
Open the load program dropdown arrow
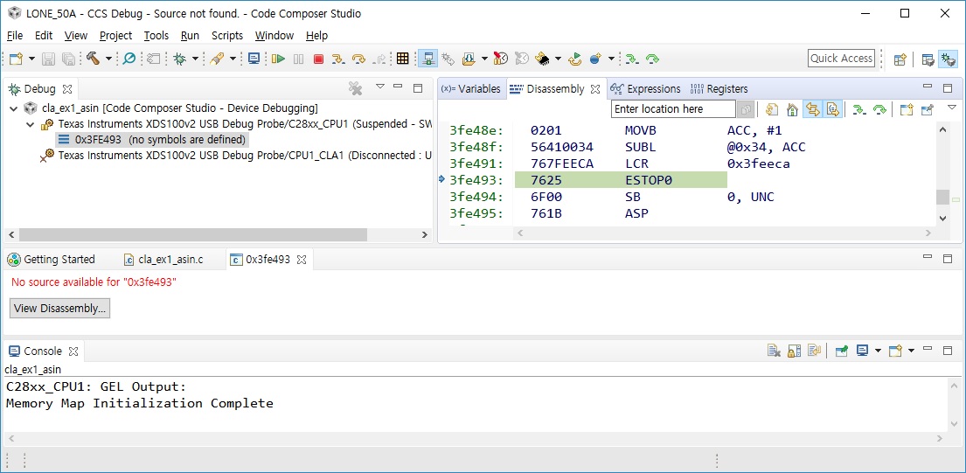coord(484,59)
